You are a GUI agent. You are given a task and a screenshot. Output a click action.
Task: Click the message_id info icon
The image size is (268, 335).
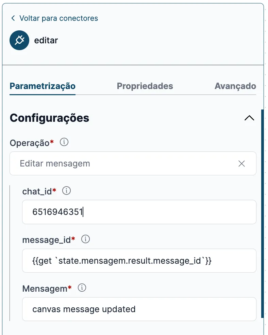pos(86,239)
